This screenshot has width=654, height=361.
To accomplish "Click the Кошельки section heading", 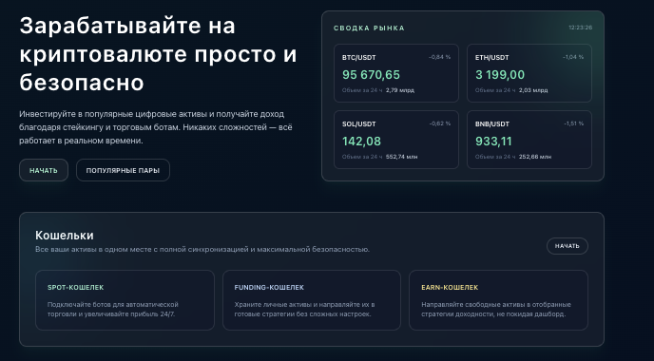I will pos(65,236).
